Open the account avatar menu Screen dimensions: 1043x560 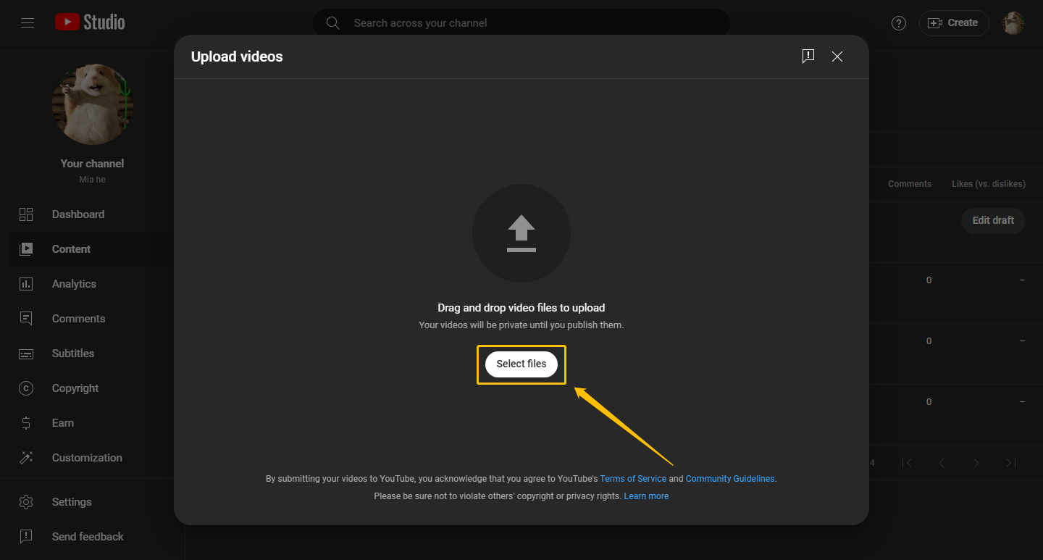tap(1013, 23)
